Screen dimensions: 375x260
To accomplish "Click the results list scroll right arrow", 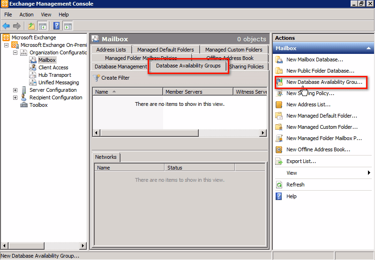I will [x=263, y=133].
